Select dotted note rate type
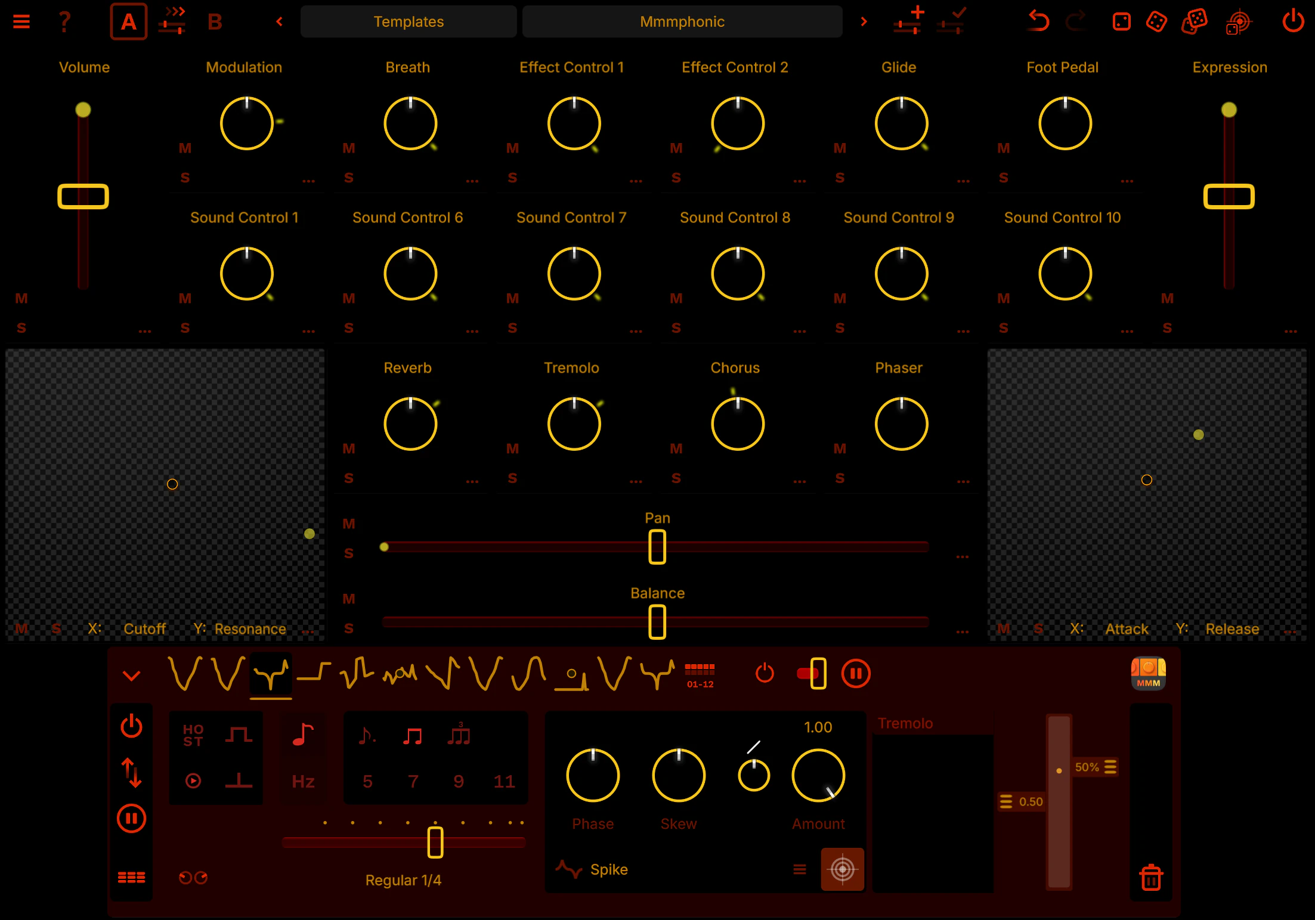 pyautogui.click(x=367, y=736)
